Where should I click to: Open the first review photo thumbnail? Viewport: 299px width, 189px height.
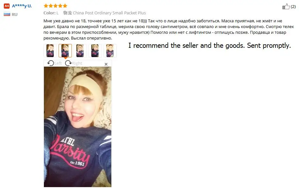pyautogui.click(x=50, y=51)
